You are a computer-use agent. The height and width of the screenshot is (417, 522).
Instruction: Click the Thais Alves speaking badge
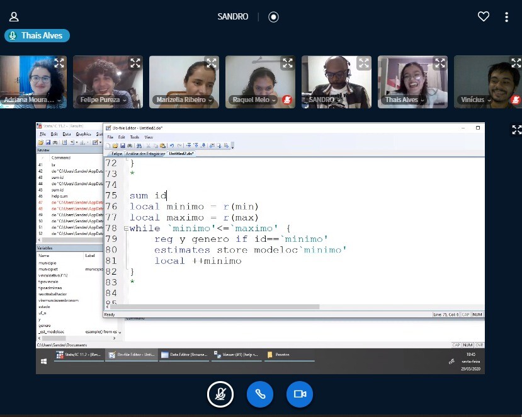click(x=37, y=36)
